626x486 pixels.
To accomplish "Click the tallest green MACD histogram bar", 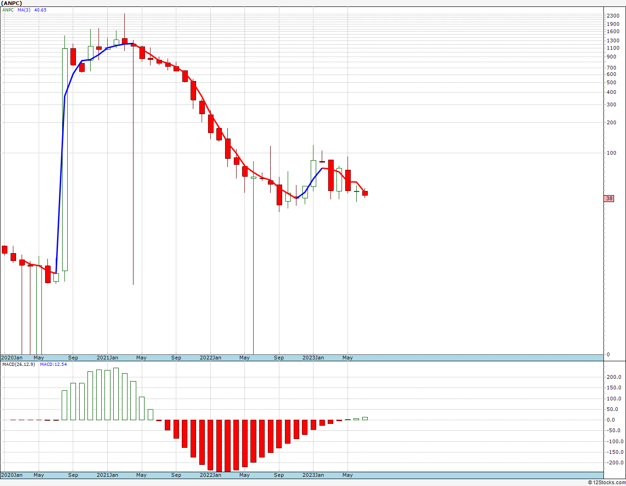I will click(116, 394).
